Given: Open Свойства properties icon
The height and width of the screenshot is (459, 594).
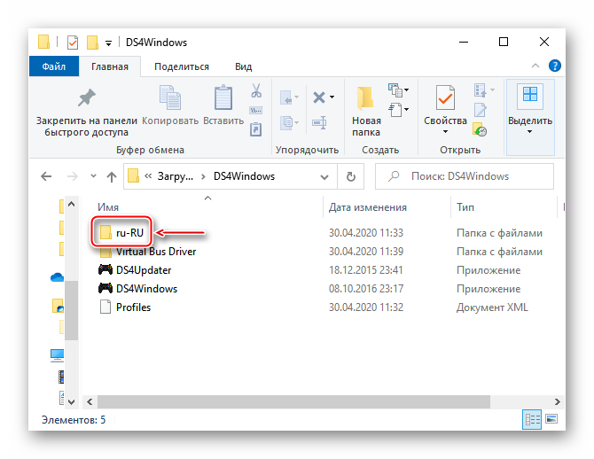Looking at the screenshot, I should pos(445,97).
